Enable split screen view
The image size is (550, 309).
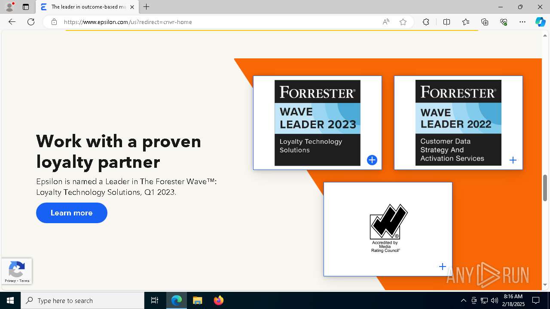(x=446, y=22)
